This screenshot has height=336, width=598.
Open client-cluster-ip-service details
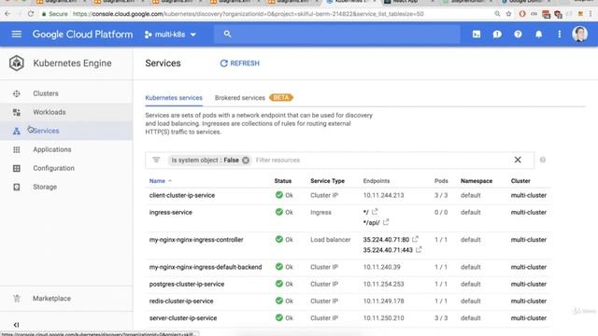click(x=182, y=195)
